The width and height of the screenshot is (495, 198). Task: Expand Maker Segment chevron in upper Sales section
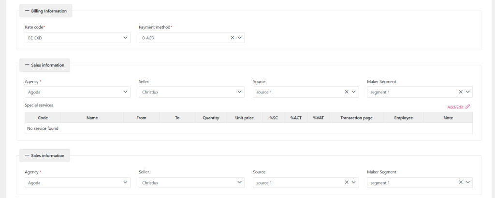467,92
